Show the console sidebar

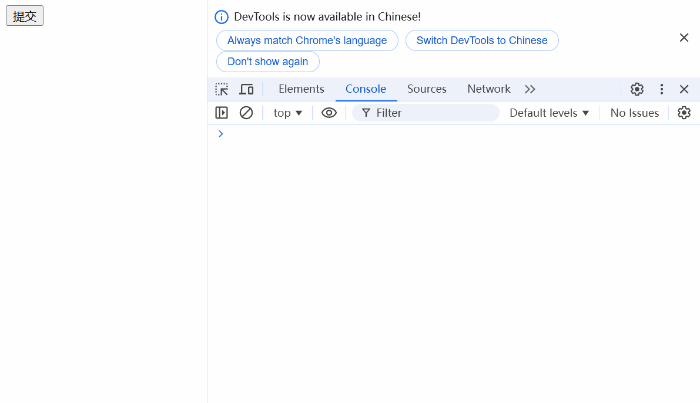222,112
